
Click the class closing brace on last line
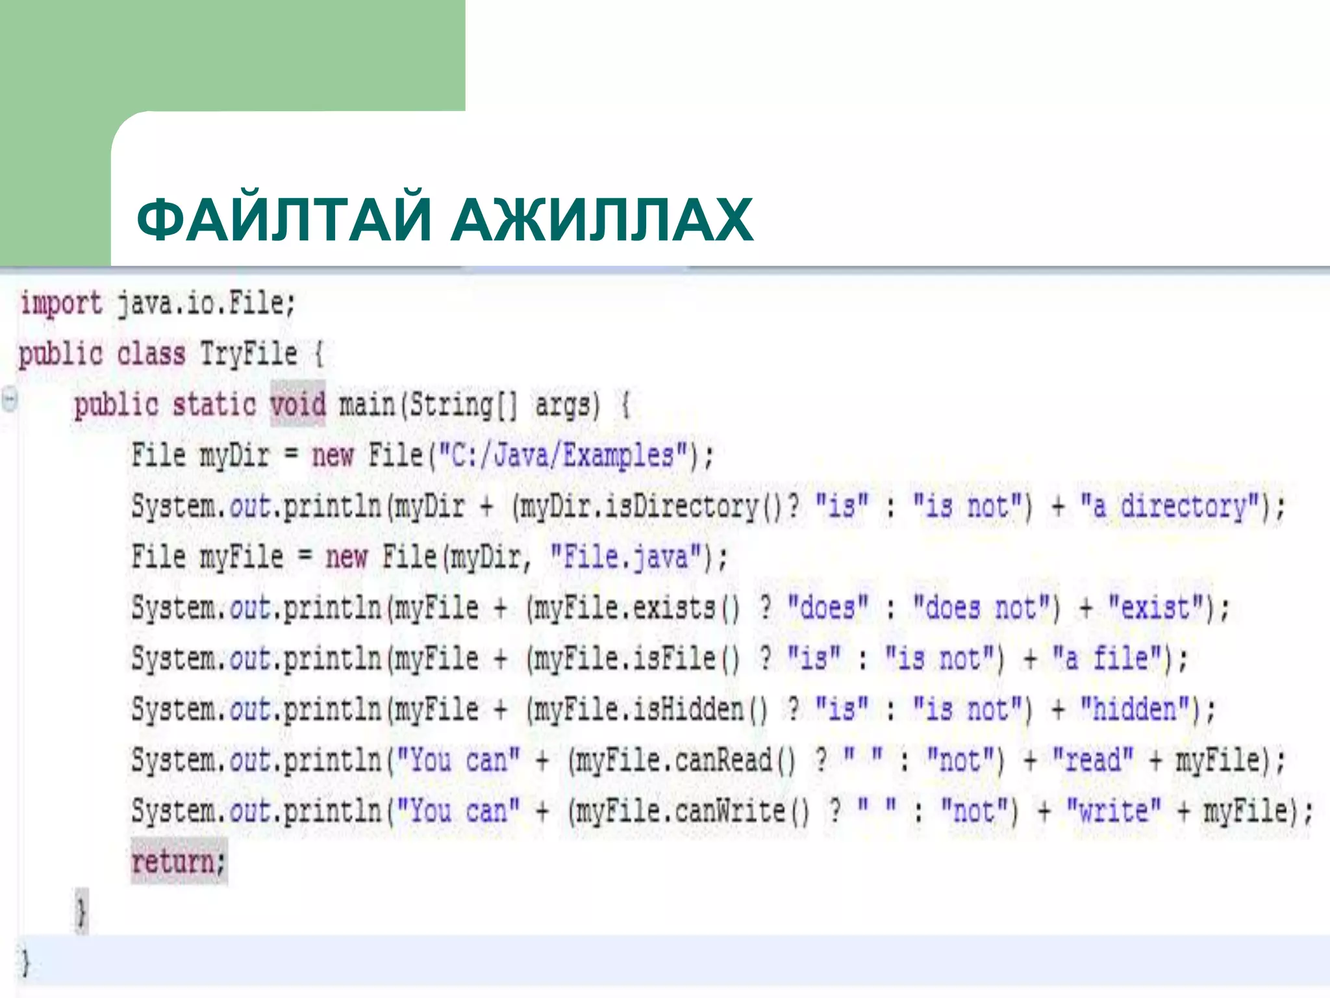[x=25, y=962]
